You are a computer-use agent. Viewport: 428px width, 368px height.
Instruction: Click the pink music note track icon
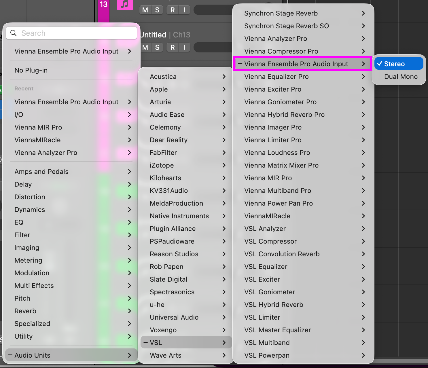click(125, 5)
